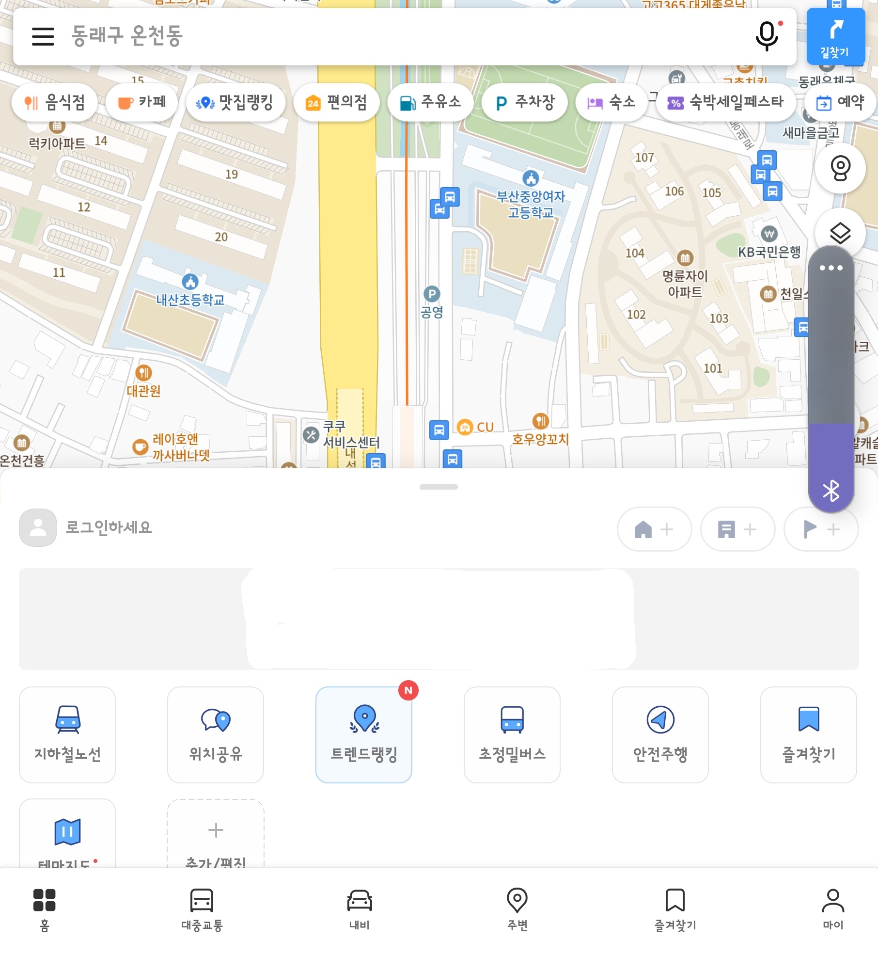Switch to the 대중교통 tab
The width and height of the screenshot is (878, 955).
click(x=202, y=910)
